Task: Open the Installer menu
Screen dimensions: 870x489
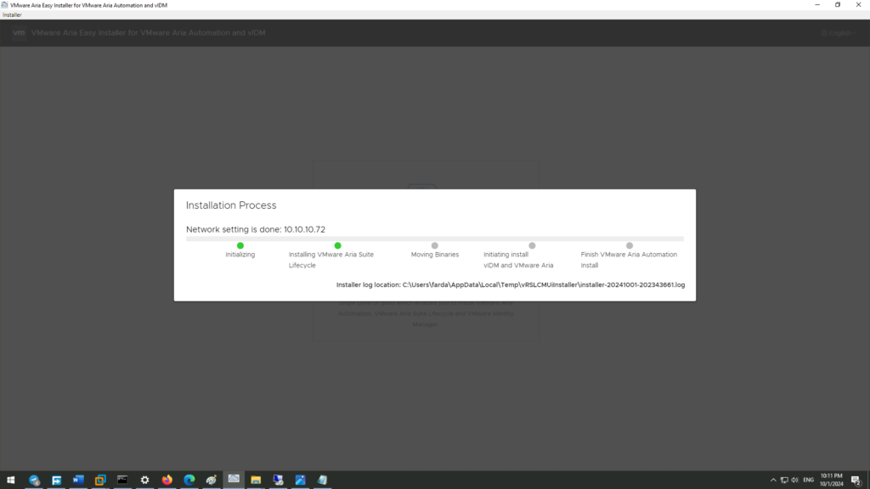Action: (x=12, y=15)
